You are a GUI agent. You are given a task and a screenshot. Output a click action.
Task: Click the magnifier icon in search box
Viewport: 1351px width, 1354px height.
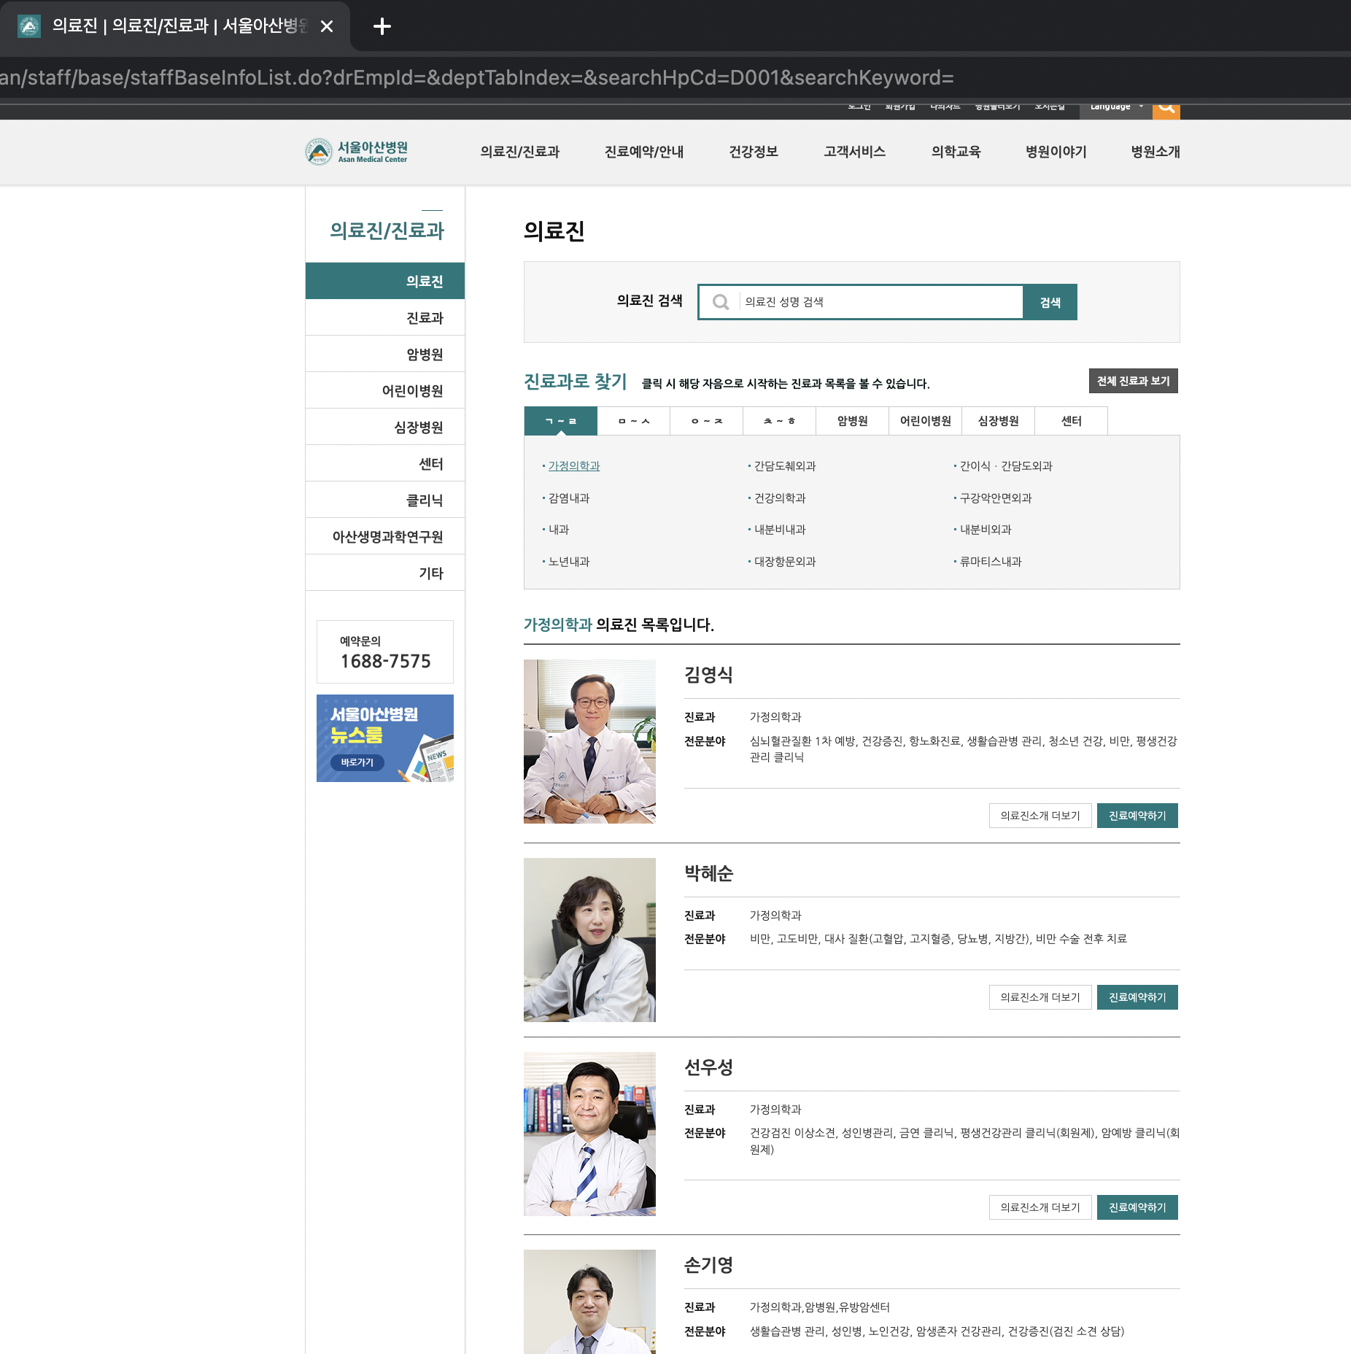[721, 302]
